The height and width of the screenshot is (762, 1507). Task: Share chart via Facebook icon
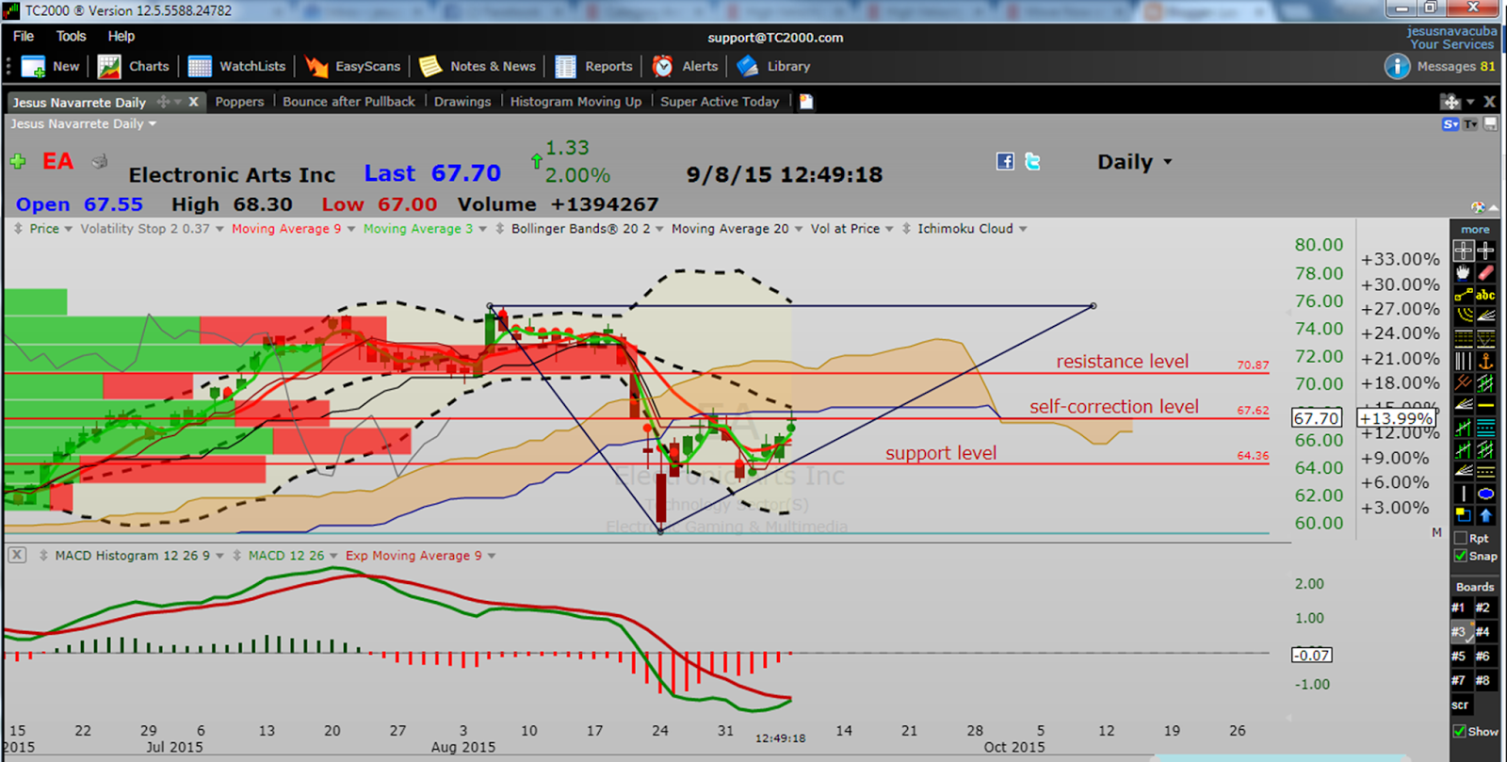[1005, 161]
